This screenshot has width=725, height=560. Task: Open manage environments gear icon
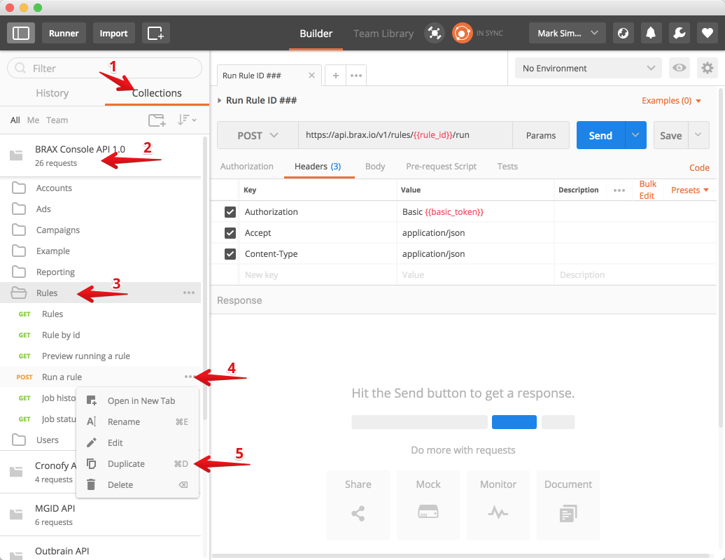coord(707,68)
